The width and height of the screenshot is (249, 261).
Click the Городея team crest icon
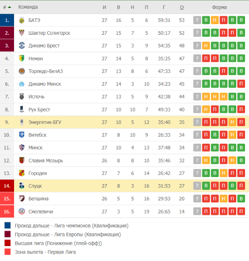tap(22, 173)
